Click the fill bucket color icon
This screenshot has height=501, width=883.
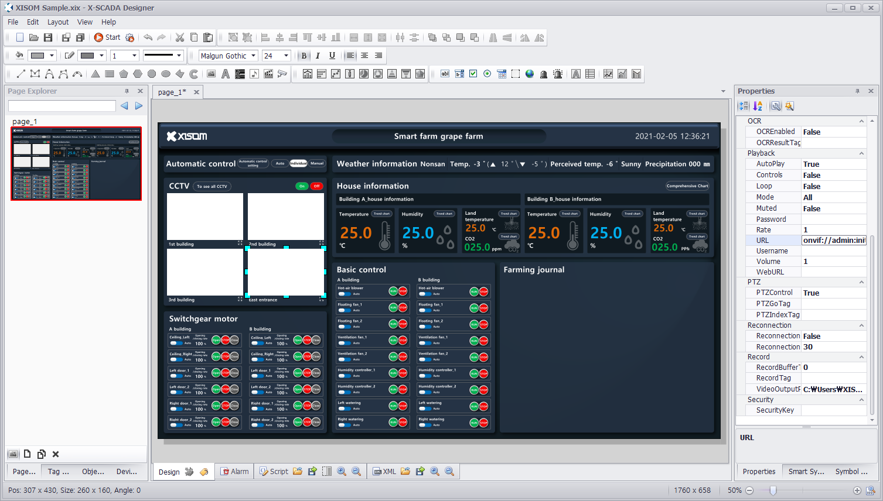[19, 56]
